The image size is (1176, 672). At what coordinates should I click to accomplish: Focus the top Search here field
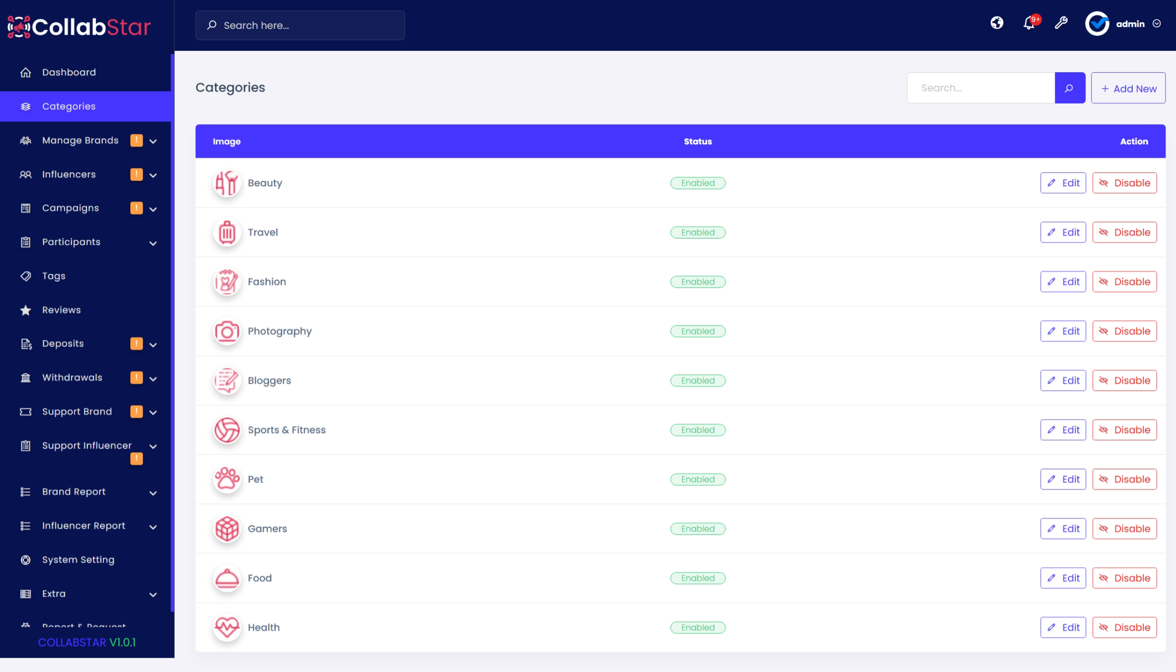point(300,25)
